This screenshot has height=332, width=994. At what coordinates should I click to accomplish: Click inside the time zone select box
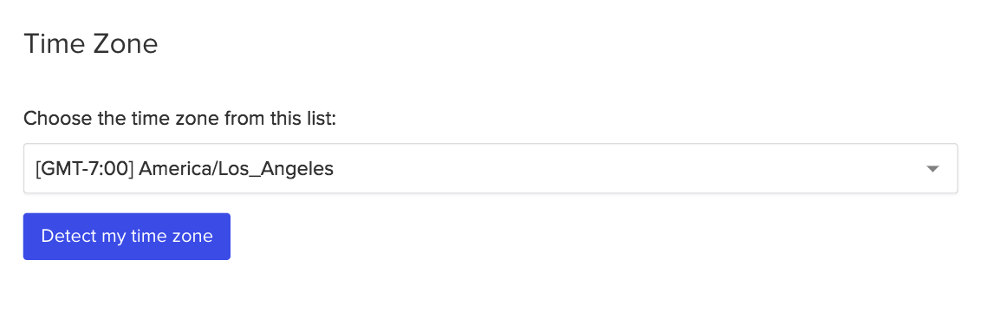(490, 168)
